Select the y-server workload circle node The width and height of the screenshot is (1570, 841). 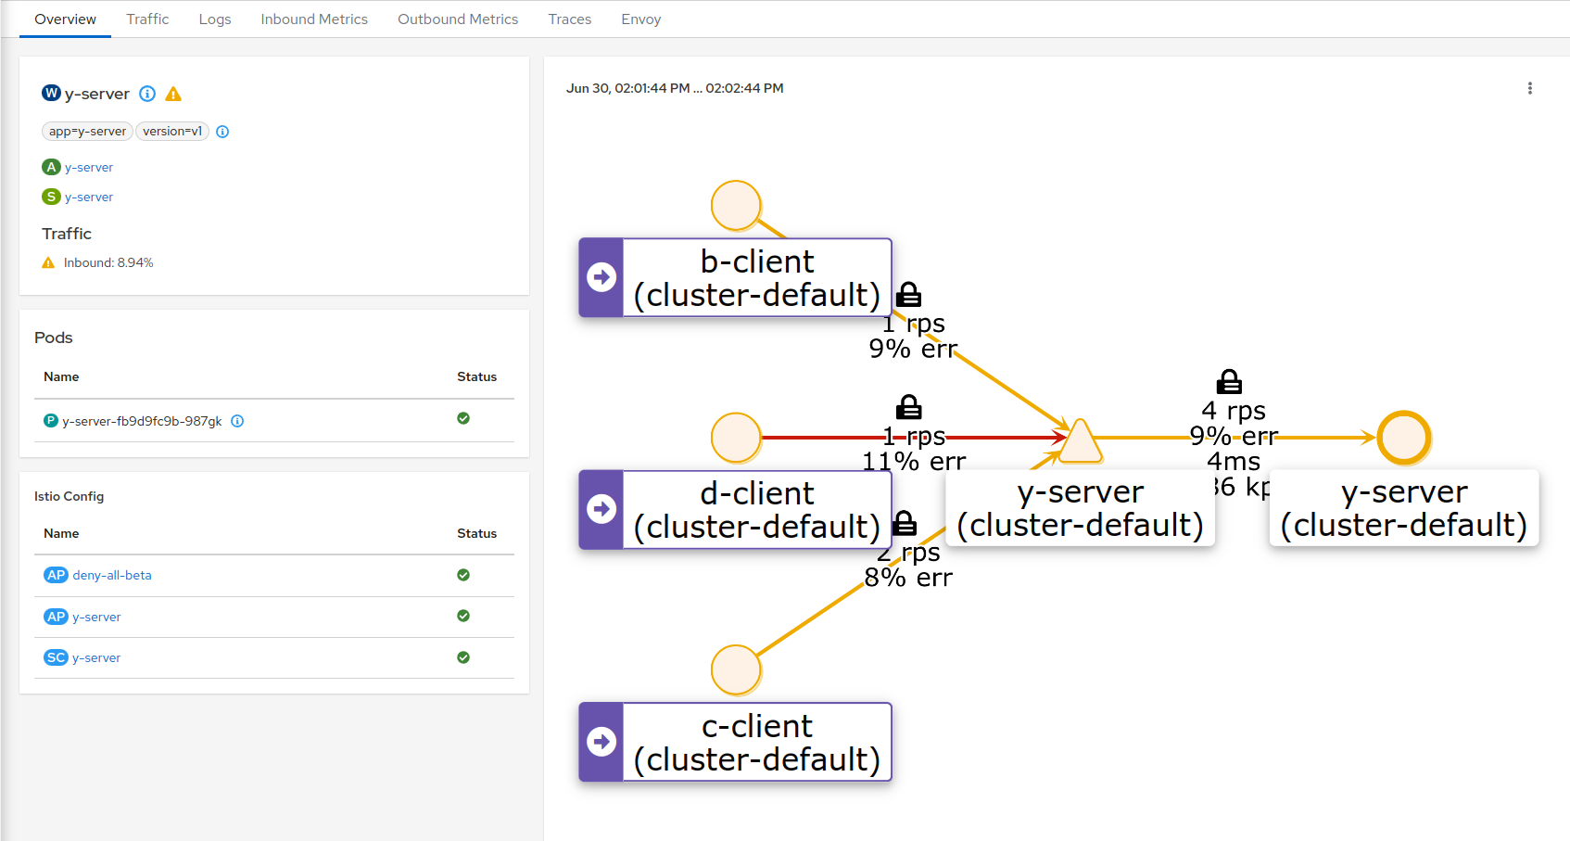[1404, 438]
